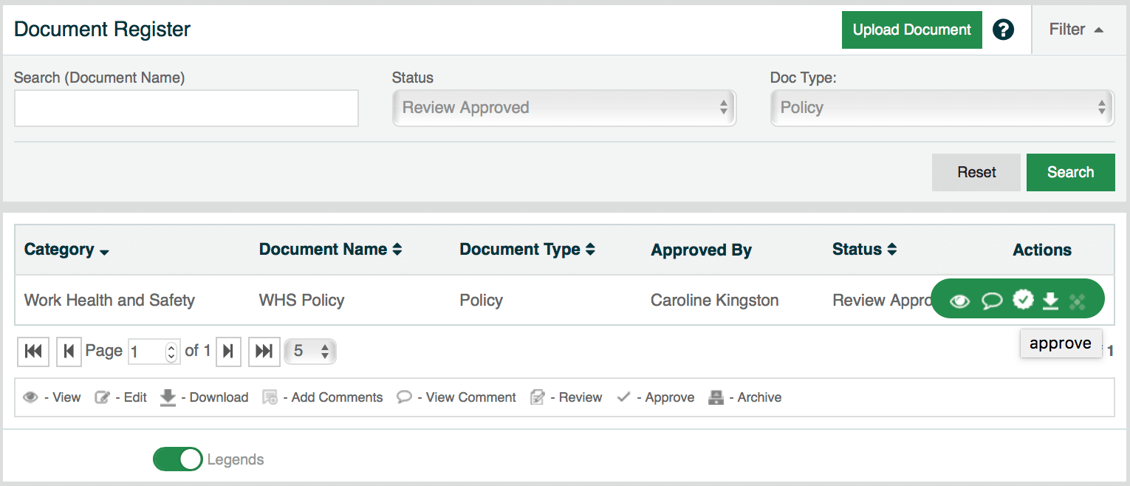Screen dimensions: 1130x486
Task: Open the Status dropdown
Action: coord(564,108)
